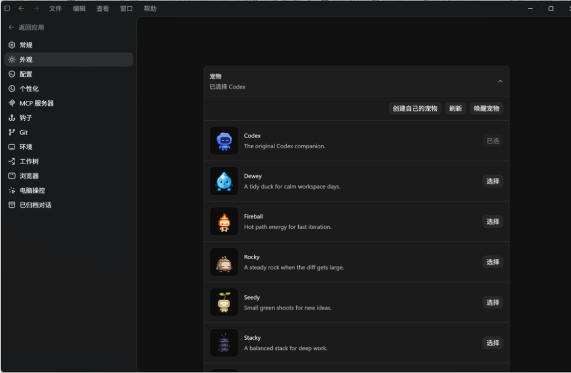Click the 环境 icon in sidebar
Screen dimensions: 571x373
point(12,147)
